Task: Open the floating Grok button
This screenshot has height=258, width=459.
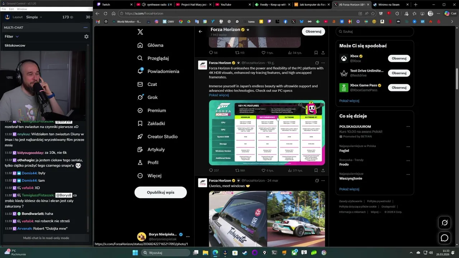Action: click(x=445, y=223)
